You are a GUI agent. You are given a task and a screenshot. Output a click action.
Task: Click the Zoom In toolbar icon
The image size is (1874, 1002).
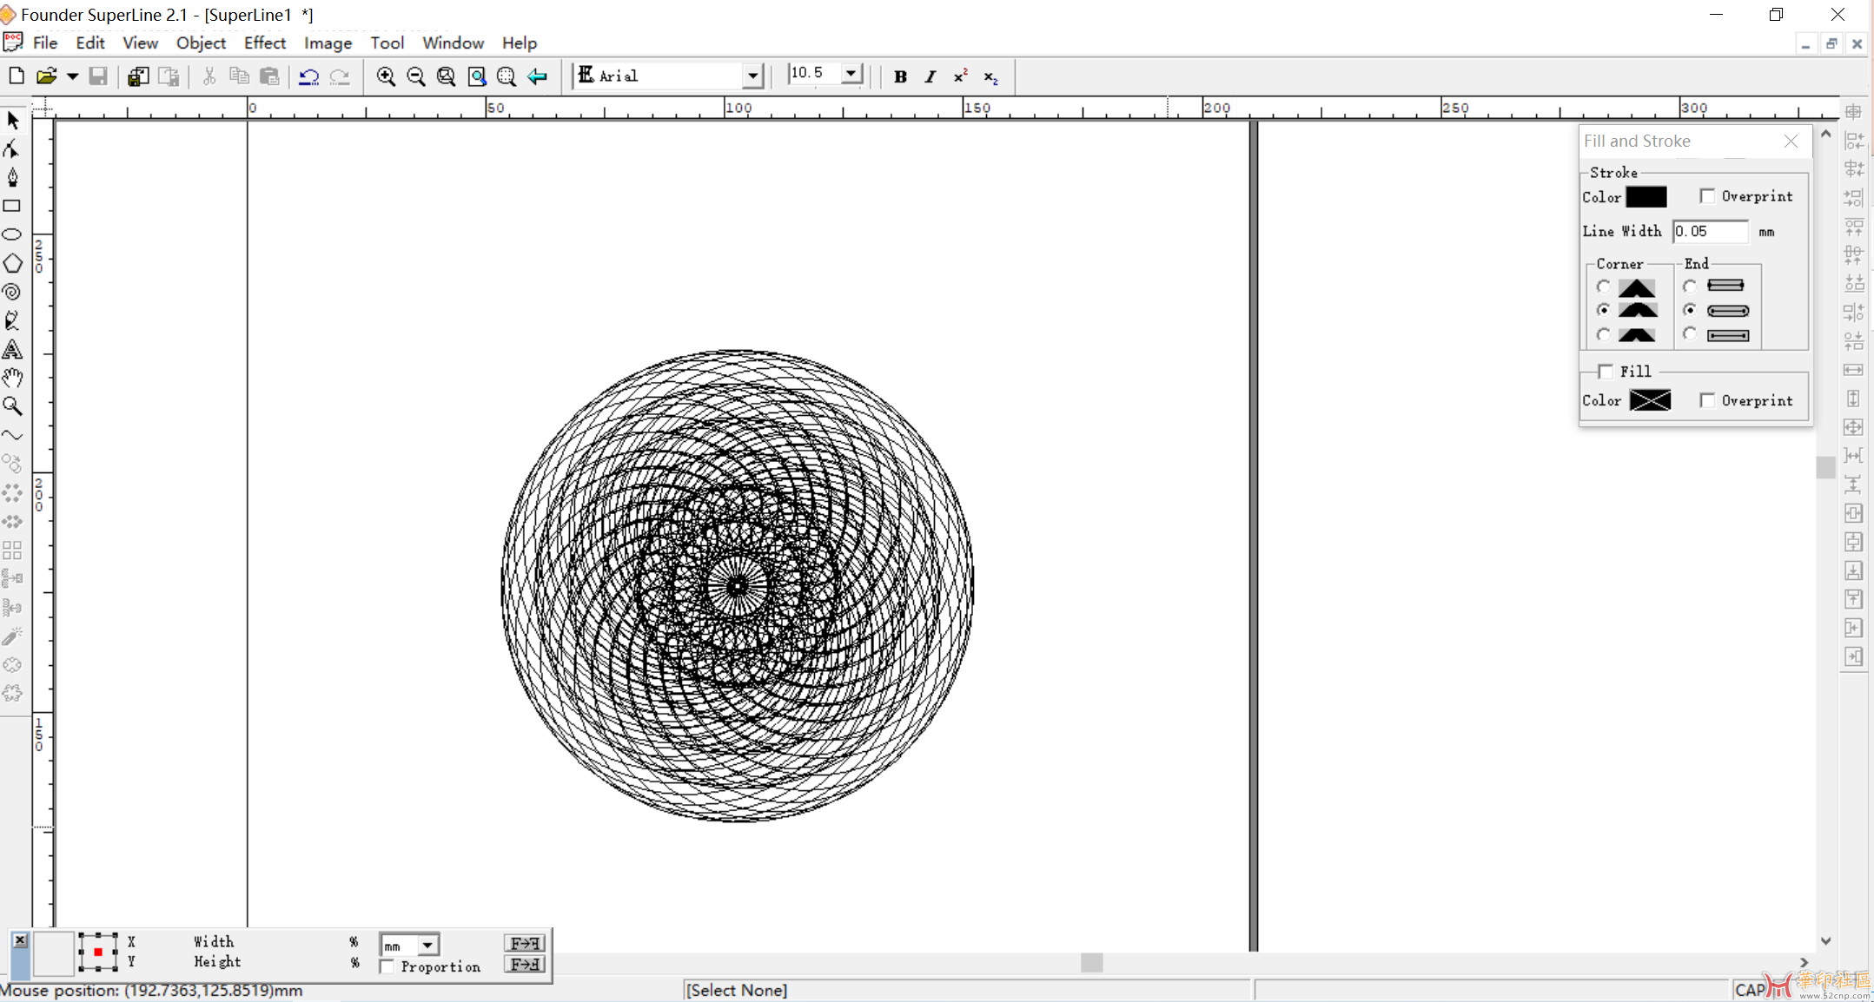coord(386,76)
